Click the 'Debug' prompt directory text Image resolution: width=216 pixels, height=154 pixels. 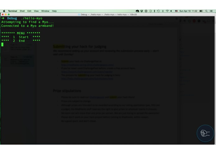(x=12, y=18)
